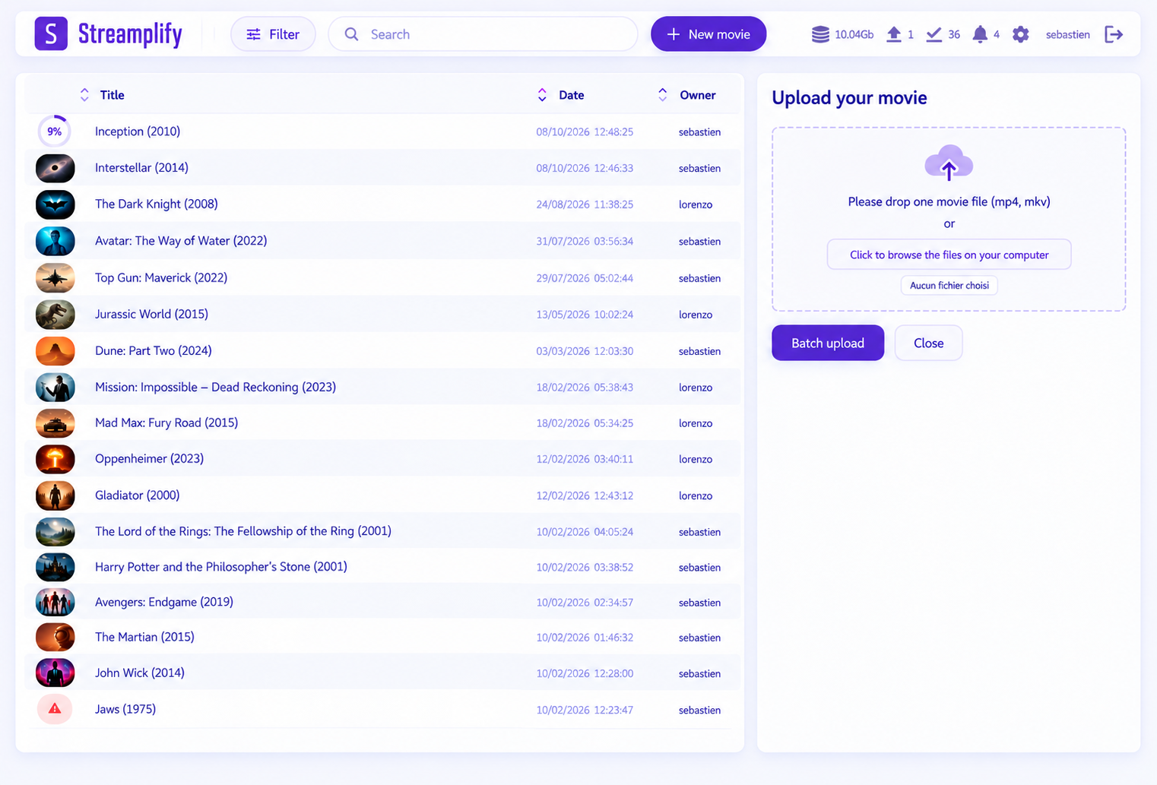
Task: Open the John Wick thumbnail
Action: 55,673
